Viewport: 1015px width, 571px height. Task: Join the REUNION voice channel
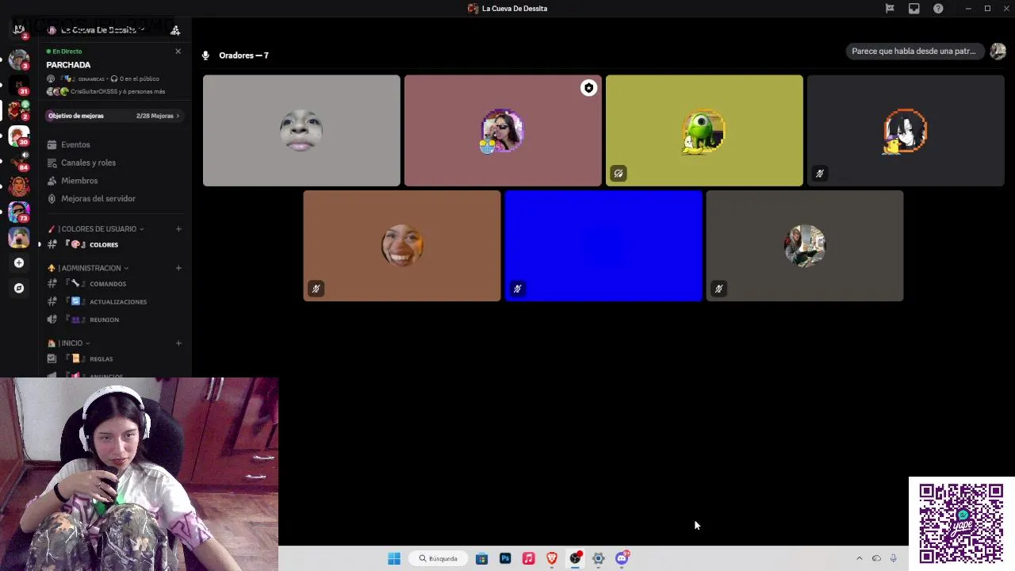[x=114, y=320]
